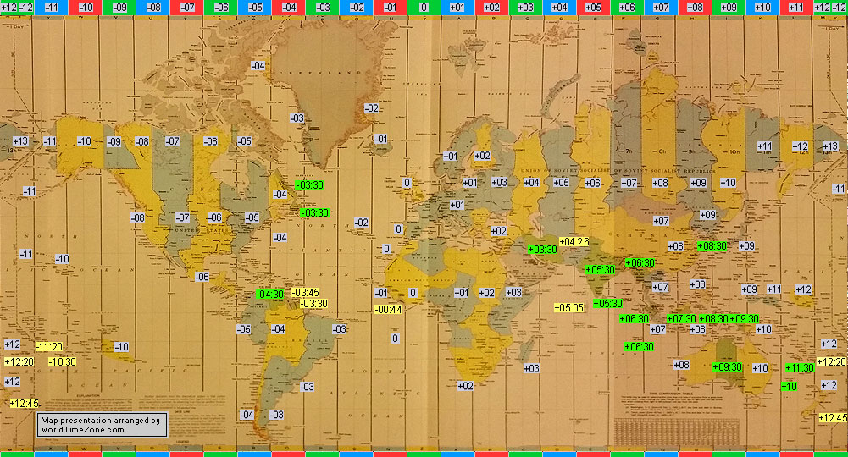
Task: Select the +05 label on the map body
Action: click(562, 183)
